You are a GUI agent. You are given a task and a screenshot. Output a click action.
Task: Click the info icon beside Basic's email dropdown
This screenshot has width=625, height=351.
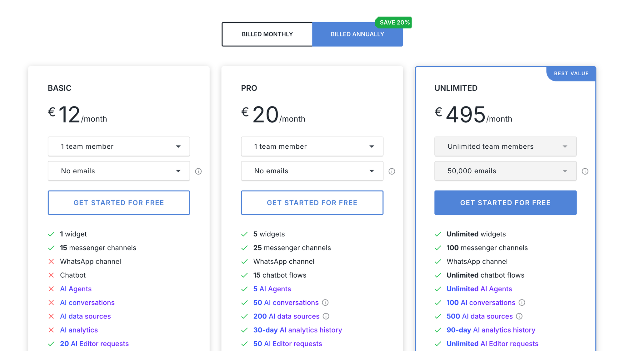coord(199,171)
